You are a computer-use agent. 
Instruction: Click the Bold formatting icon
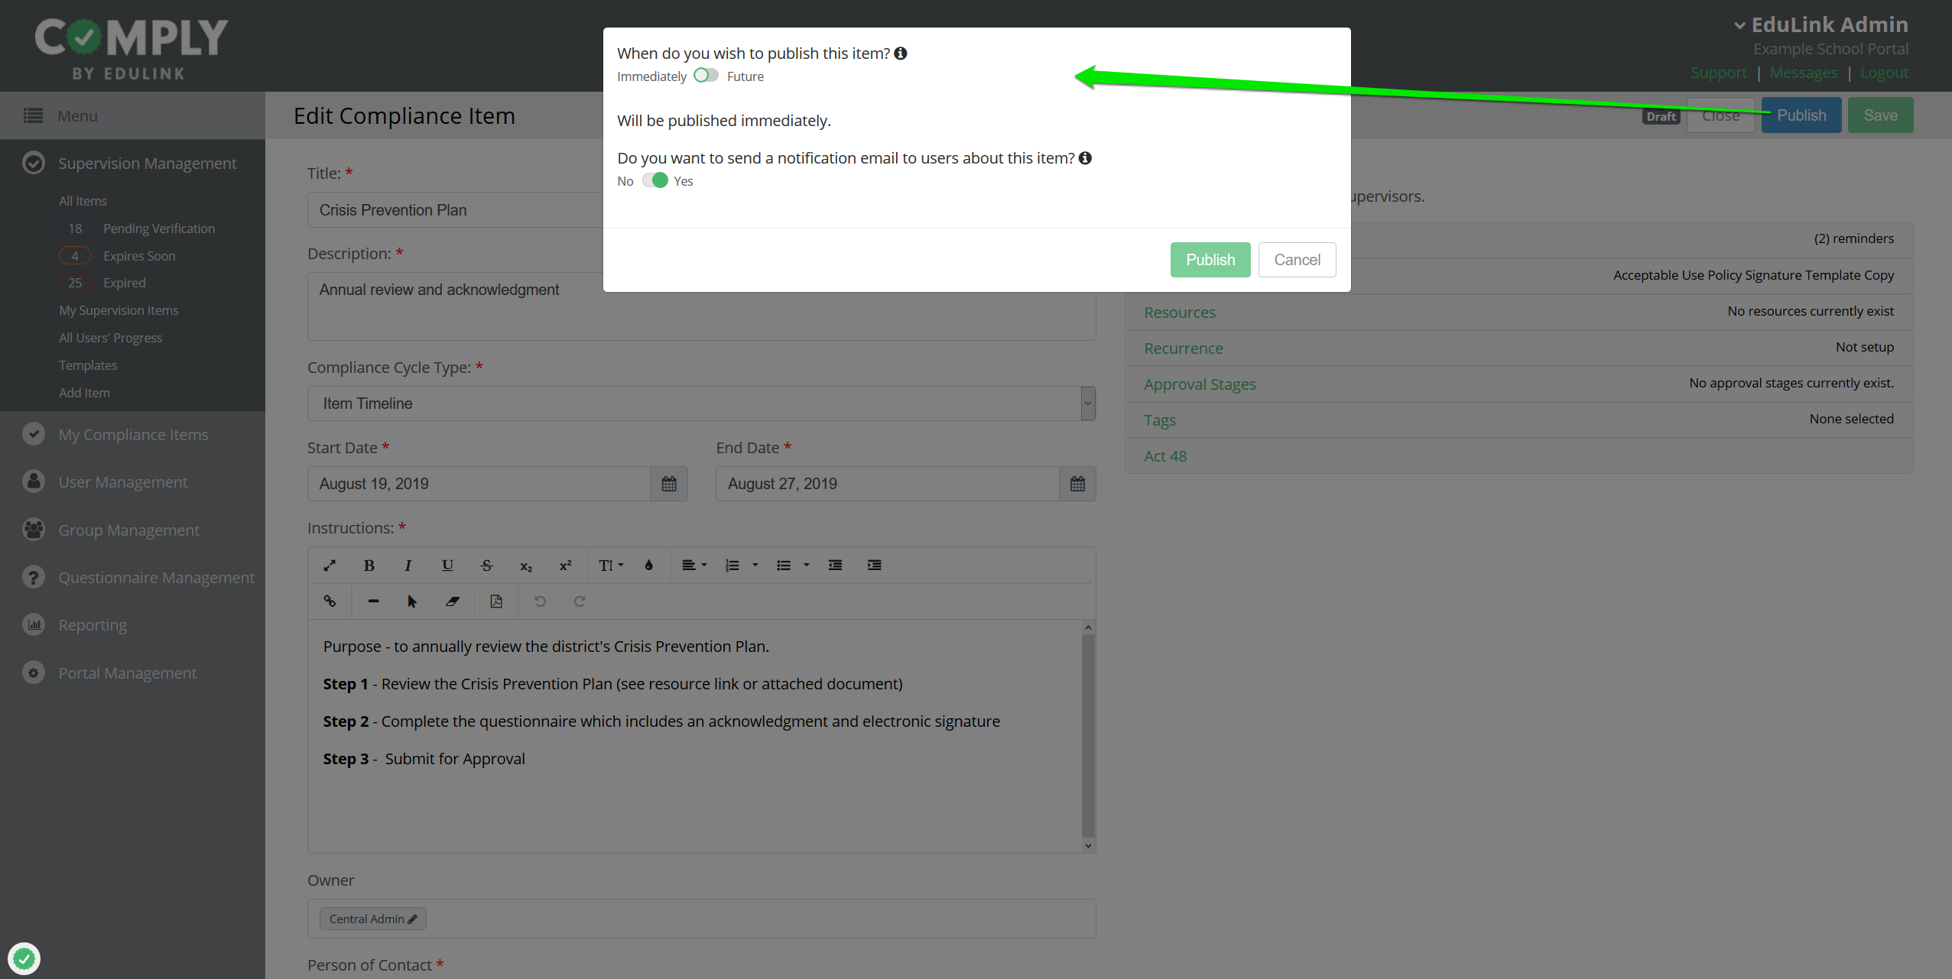pyautogui.click(x=369, y=566)
